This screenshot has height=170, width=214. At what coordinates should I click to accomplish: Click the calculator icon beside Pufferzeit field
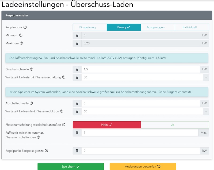pyautogui.click(x=77, y=133)
